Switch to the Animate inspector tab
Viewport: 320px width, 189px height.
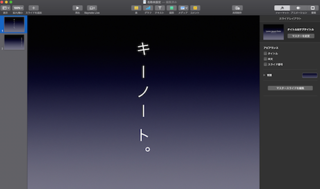pyautogui.click(x=299, y=8)
